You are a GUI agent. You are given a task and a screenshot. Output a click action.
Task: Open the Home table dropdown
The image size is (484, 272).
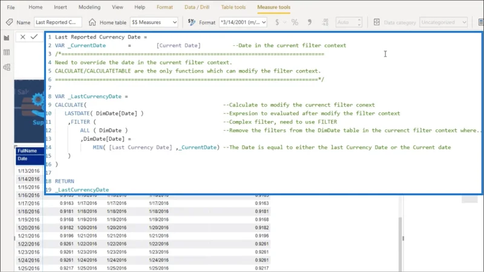click(154, 22)
